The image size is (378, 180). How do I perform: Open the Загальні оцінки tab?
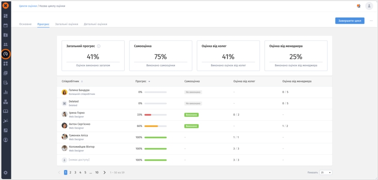pyautogui.click(x=67, y=24)
